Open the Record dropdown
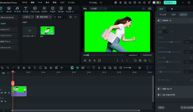193x112 pixels. [x=43, y=17]
